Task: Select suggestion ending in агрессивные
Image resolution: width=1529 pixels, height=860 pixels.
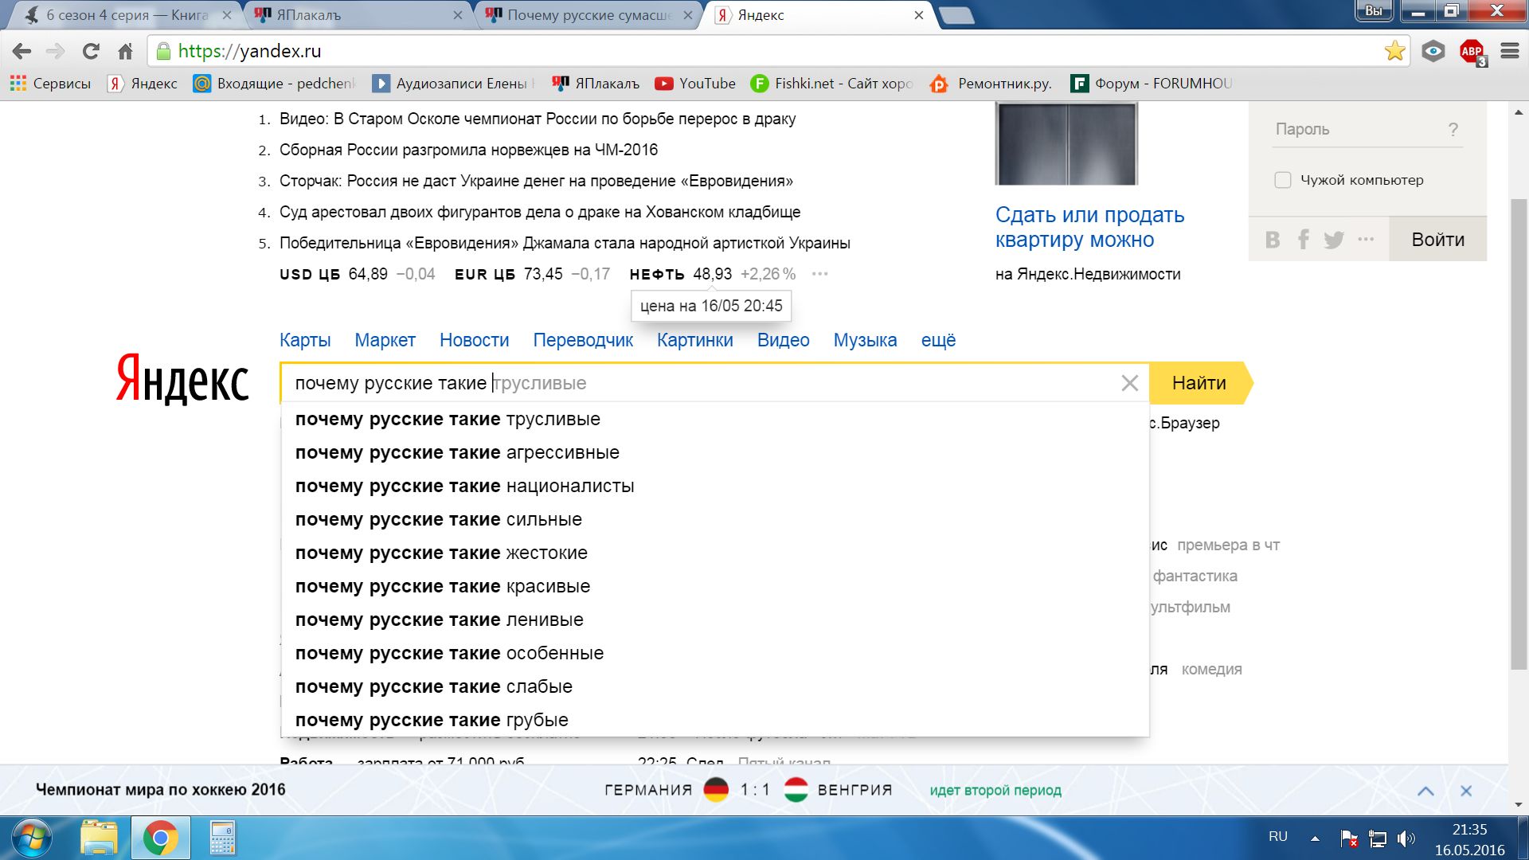Action: (x=715, y=452)
